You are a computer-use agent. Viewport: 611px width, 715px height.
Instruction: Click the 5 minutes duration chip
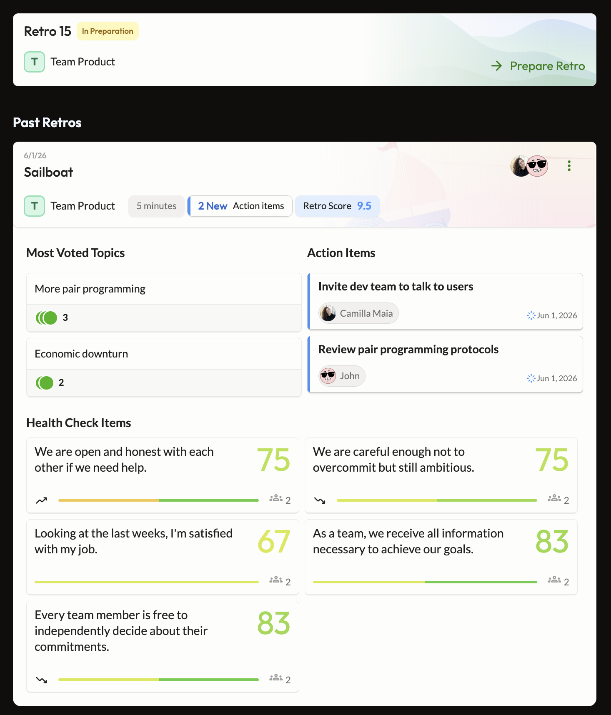156,206
